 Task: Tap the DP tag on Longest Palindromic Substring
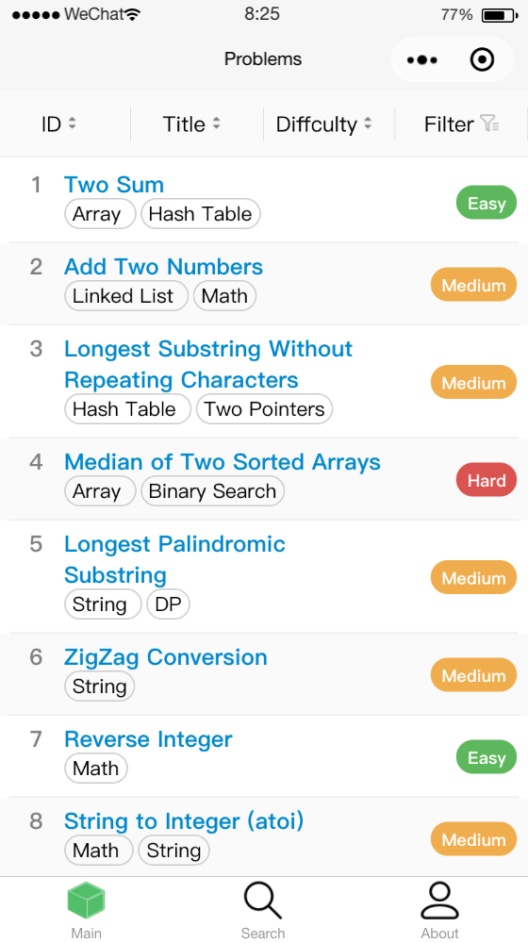[x=169, y=604]
